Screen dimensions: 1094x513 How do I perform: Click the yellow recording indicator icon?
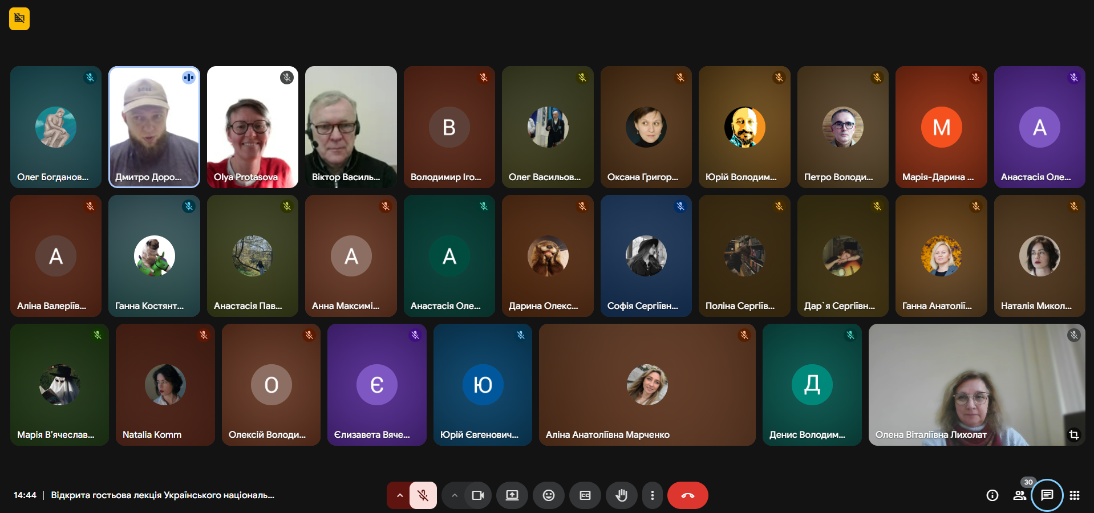click(19, 19)
